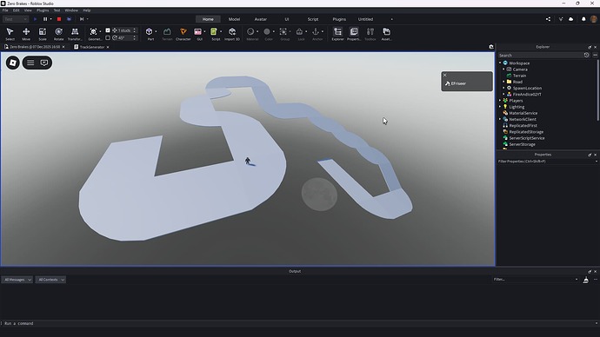600x337 pixels.
Task: Open Part type dropdown arrow
Action: [156, 32]
